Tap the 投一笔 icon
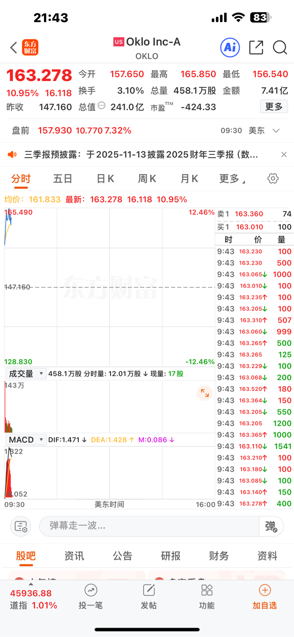This screenshot has width=294, height=637. coord(91,590)
